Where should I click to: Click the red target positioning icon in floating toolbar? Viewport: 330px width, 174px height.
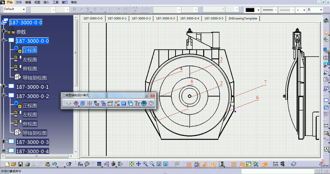(76, 103)
